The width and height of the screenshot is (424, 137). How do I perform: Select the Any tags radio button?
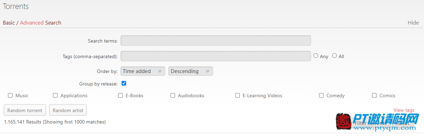pyautogui.click(x=316, y=56)
